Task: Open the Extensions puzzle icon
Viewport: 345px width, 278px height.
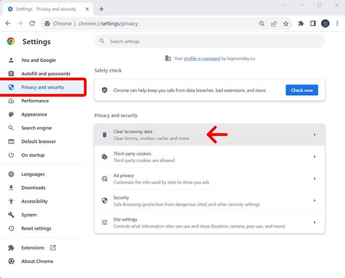Action: pos(301,23)
